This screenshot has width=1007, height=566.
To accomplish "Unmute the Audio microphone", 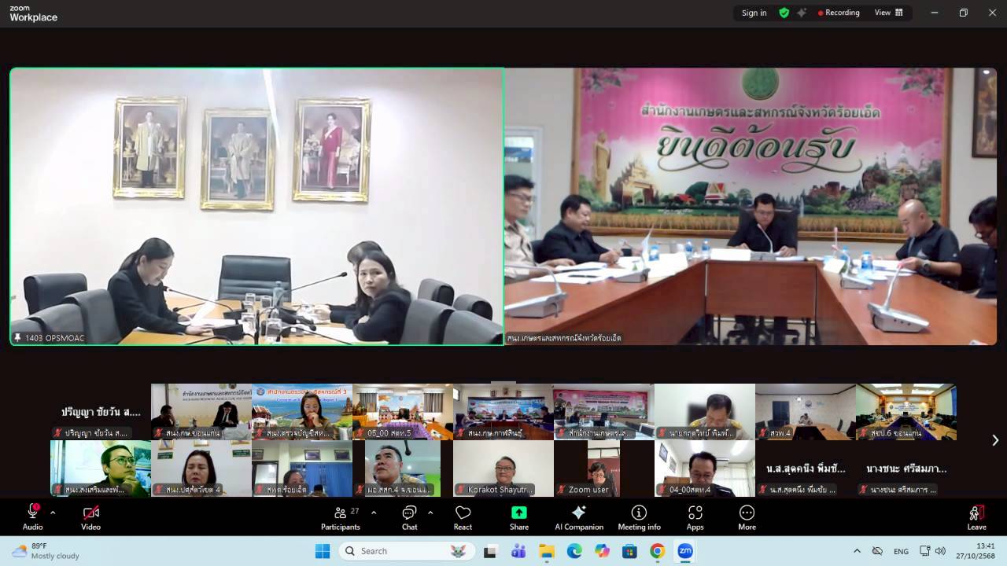I will tap(33, 516).
